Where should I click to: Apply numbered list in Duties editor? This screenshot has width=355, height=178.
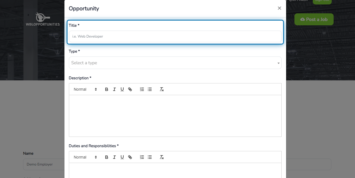tap(142, 157)
